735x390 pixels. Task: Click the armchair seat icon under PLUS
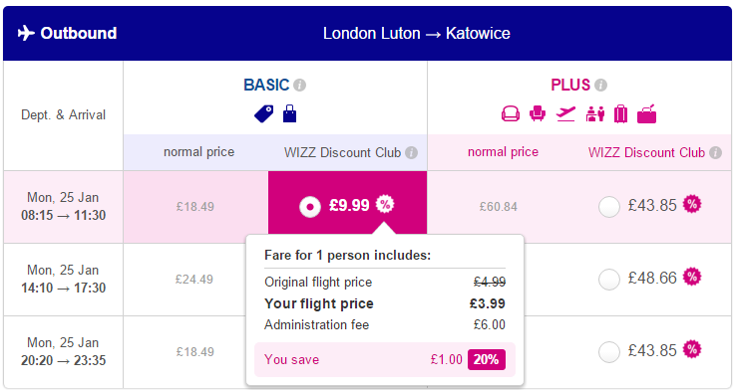(x=538, y=113)
